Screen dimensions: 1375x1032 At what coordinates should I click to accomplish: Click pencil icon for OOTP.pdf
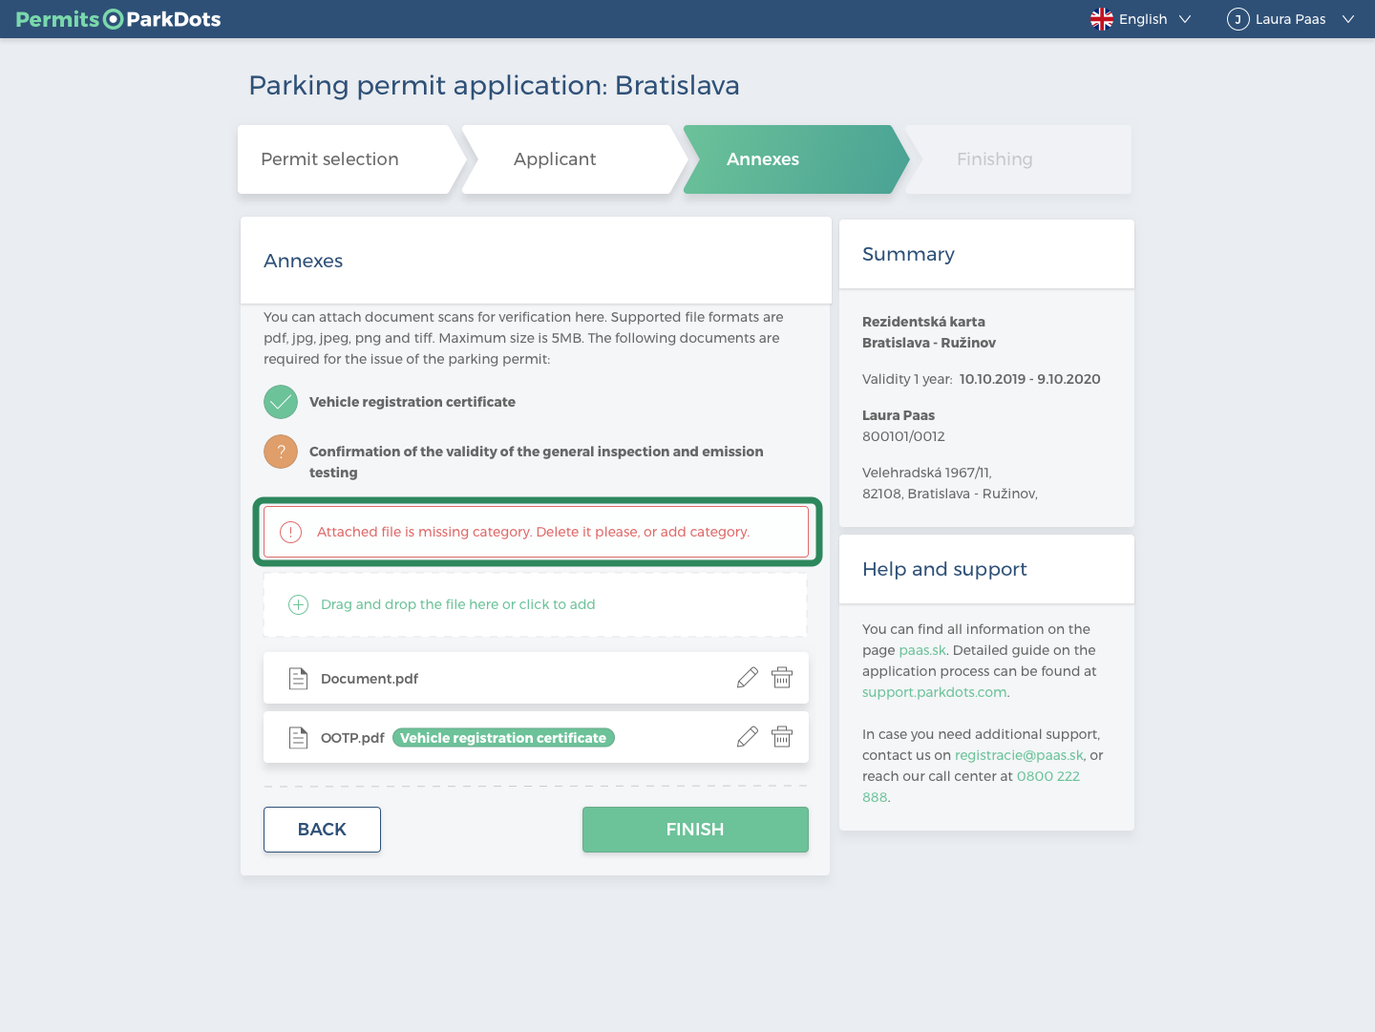coord(748,737)
